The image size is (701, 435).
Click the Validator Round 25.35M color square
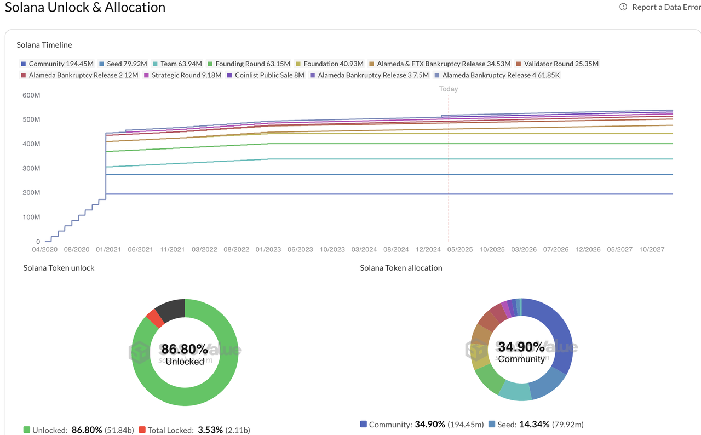[x=520, y=64]
